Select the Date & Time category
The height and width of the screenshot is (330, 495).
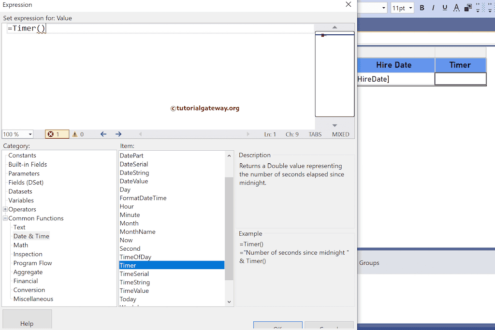pos(31,236)
